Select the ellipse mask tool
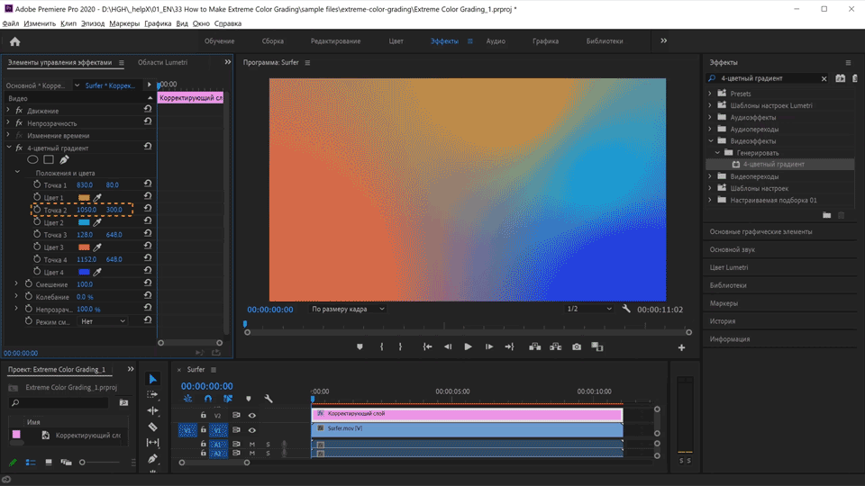 (x=32, y=160)
